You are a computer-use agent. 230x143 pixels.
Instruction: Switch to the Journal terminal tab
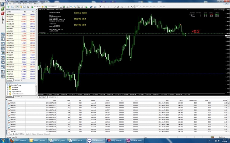[47, 134]
